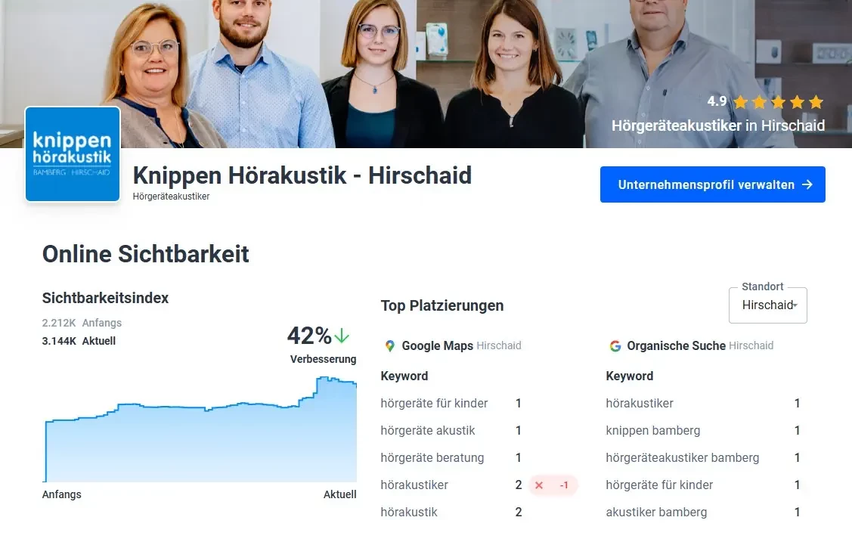
Task: Click the 'Aktuell' chart axis label
Action: click(x=340, y=494)
